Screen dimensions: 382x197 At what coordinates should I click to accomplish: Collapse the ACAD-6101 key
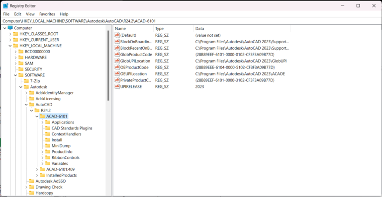click(37, 116)
